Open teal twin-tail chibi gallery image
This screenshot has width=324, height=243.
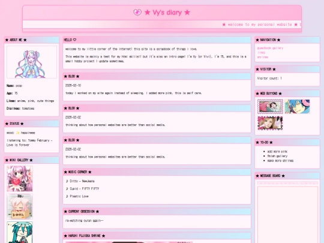[x=20, y=232]
